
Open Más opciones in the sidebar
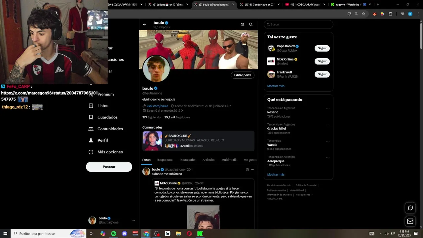106,152
